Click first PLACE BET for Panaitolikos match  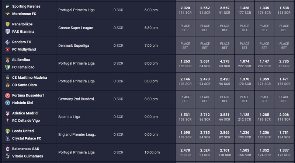click(x=185, y=28)
